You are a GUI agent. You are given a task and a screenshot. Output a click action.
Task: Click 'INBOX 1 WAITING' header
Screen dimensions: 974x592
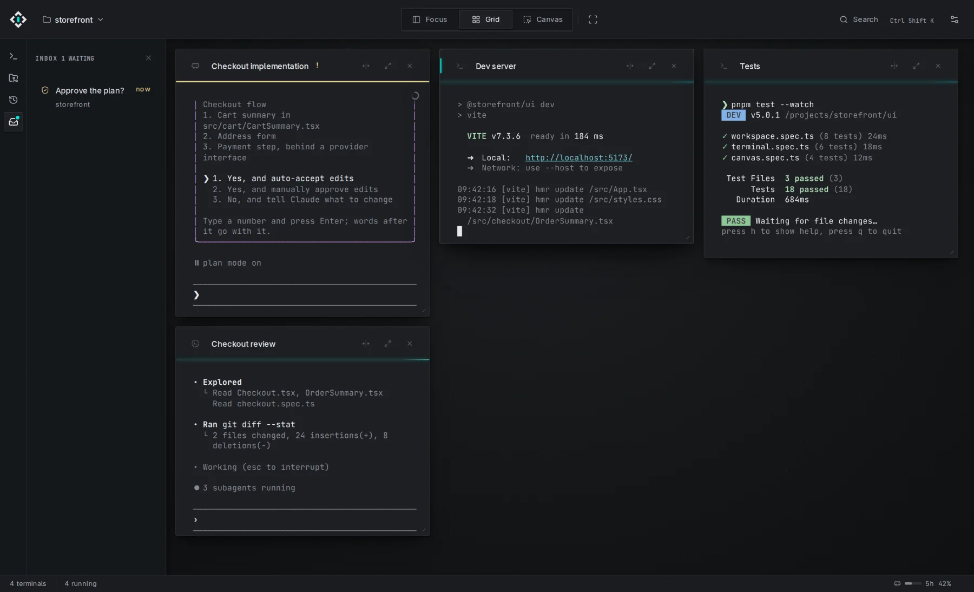point(65,58)
